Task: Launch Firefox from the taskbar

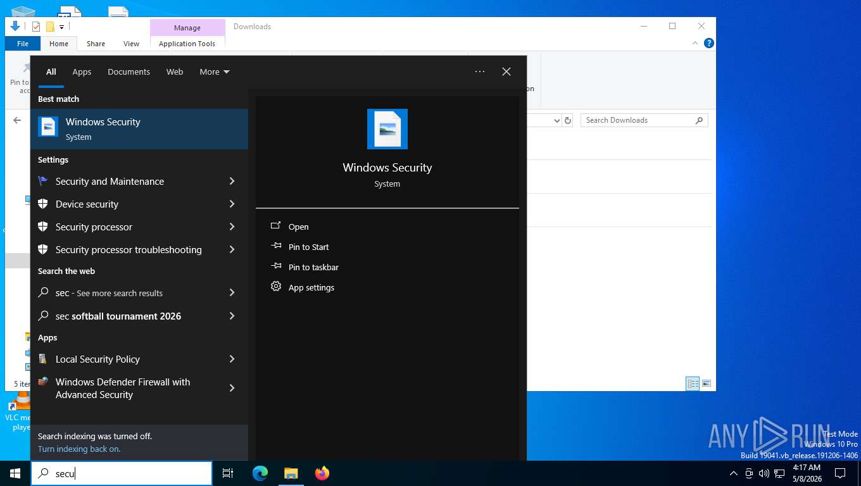Action: [x=322, y=473]
